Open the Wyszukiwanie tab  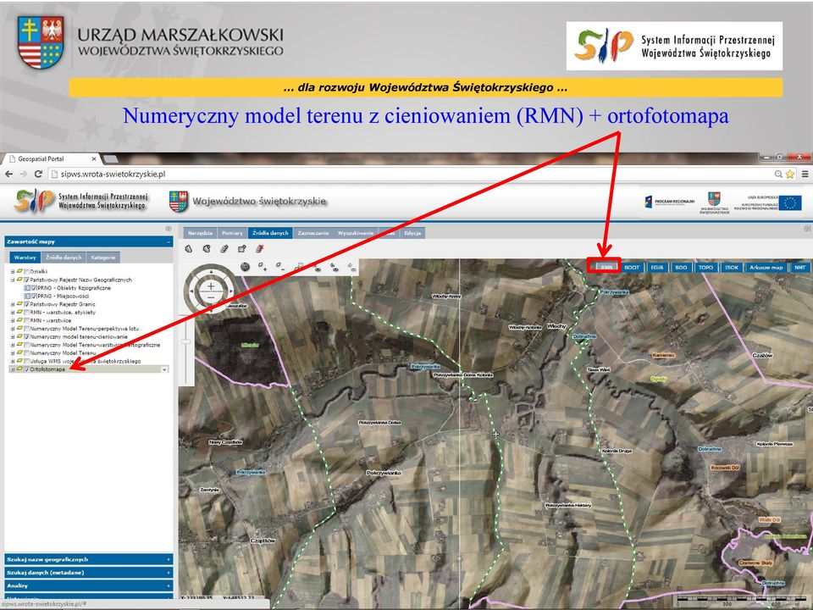tap(356, 234)
